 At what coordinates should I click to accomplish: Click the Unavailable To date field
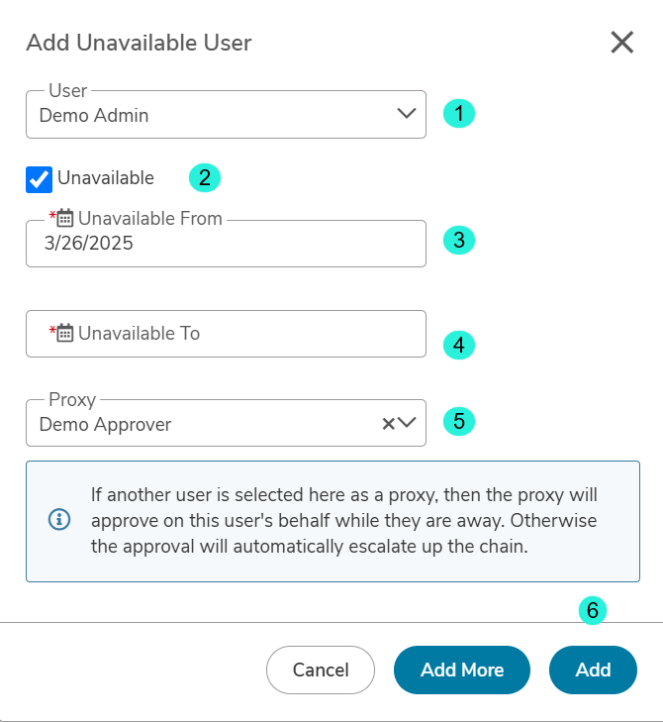click(x=226, y=334)
